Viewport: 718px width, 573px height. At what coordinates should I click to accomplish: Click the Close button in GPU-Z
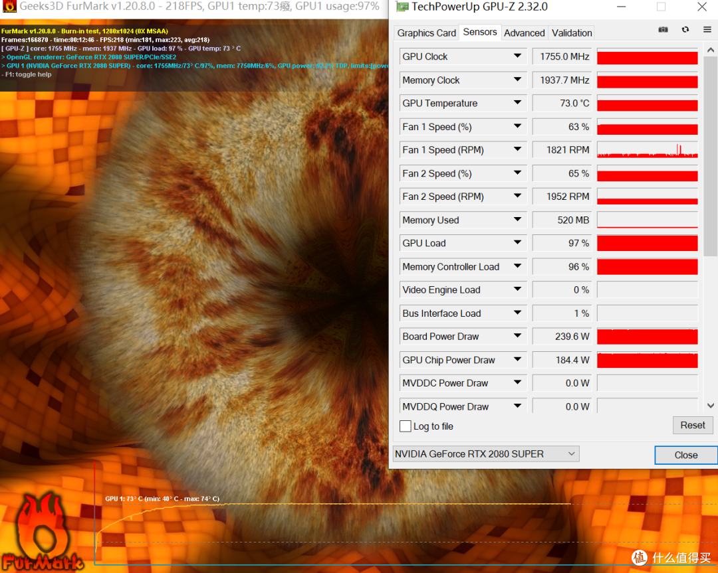click(685, 455)
